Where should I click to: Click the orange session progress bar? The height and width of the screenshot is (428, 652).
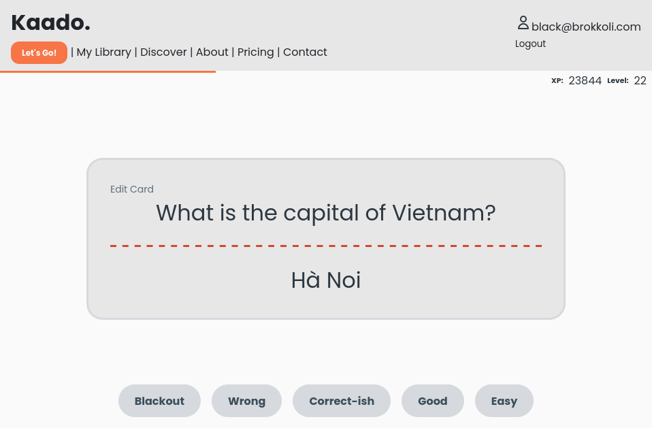[x=108, y=72]
